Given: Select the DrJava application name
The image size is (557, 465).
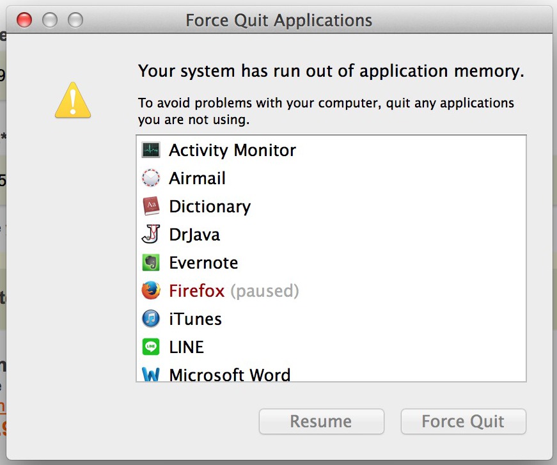Looking at the screenshot, I should click(194, 235).
